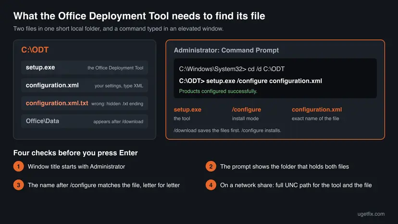Image resolution: width=398 pixels, height=224 pixels.
Task: Click 'Four checks before you press Enter' heading
Action: (x=75, y=153)
